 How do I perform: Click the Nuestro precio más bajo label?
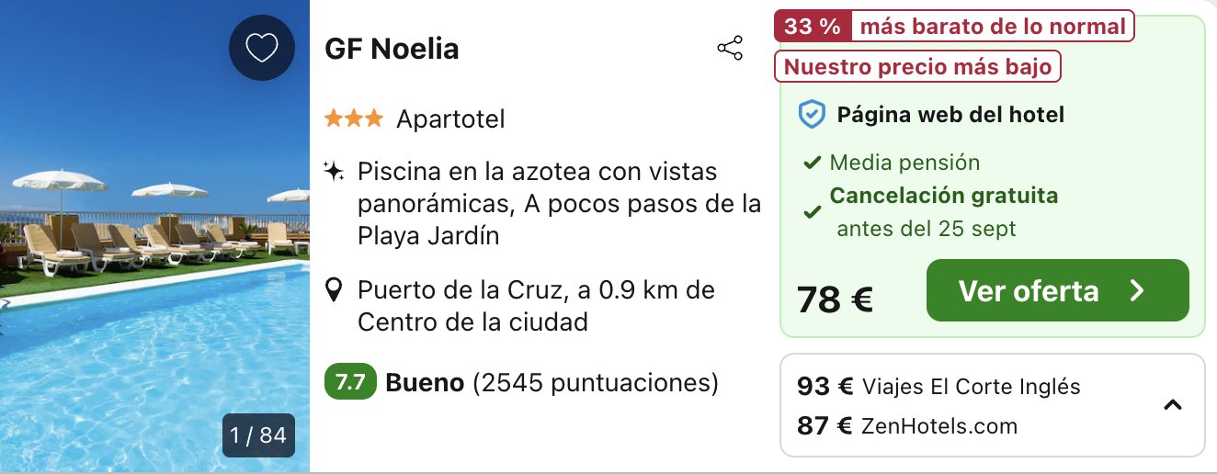click(x=918, y=67)
